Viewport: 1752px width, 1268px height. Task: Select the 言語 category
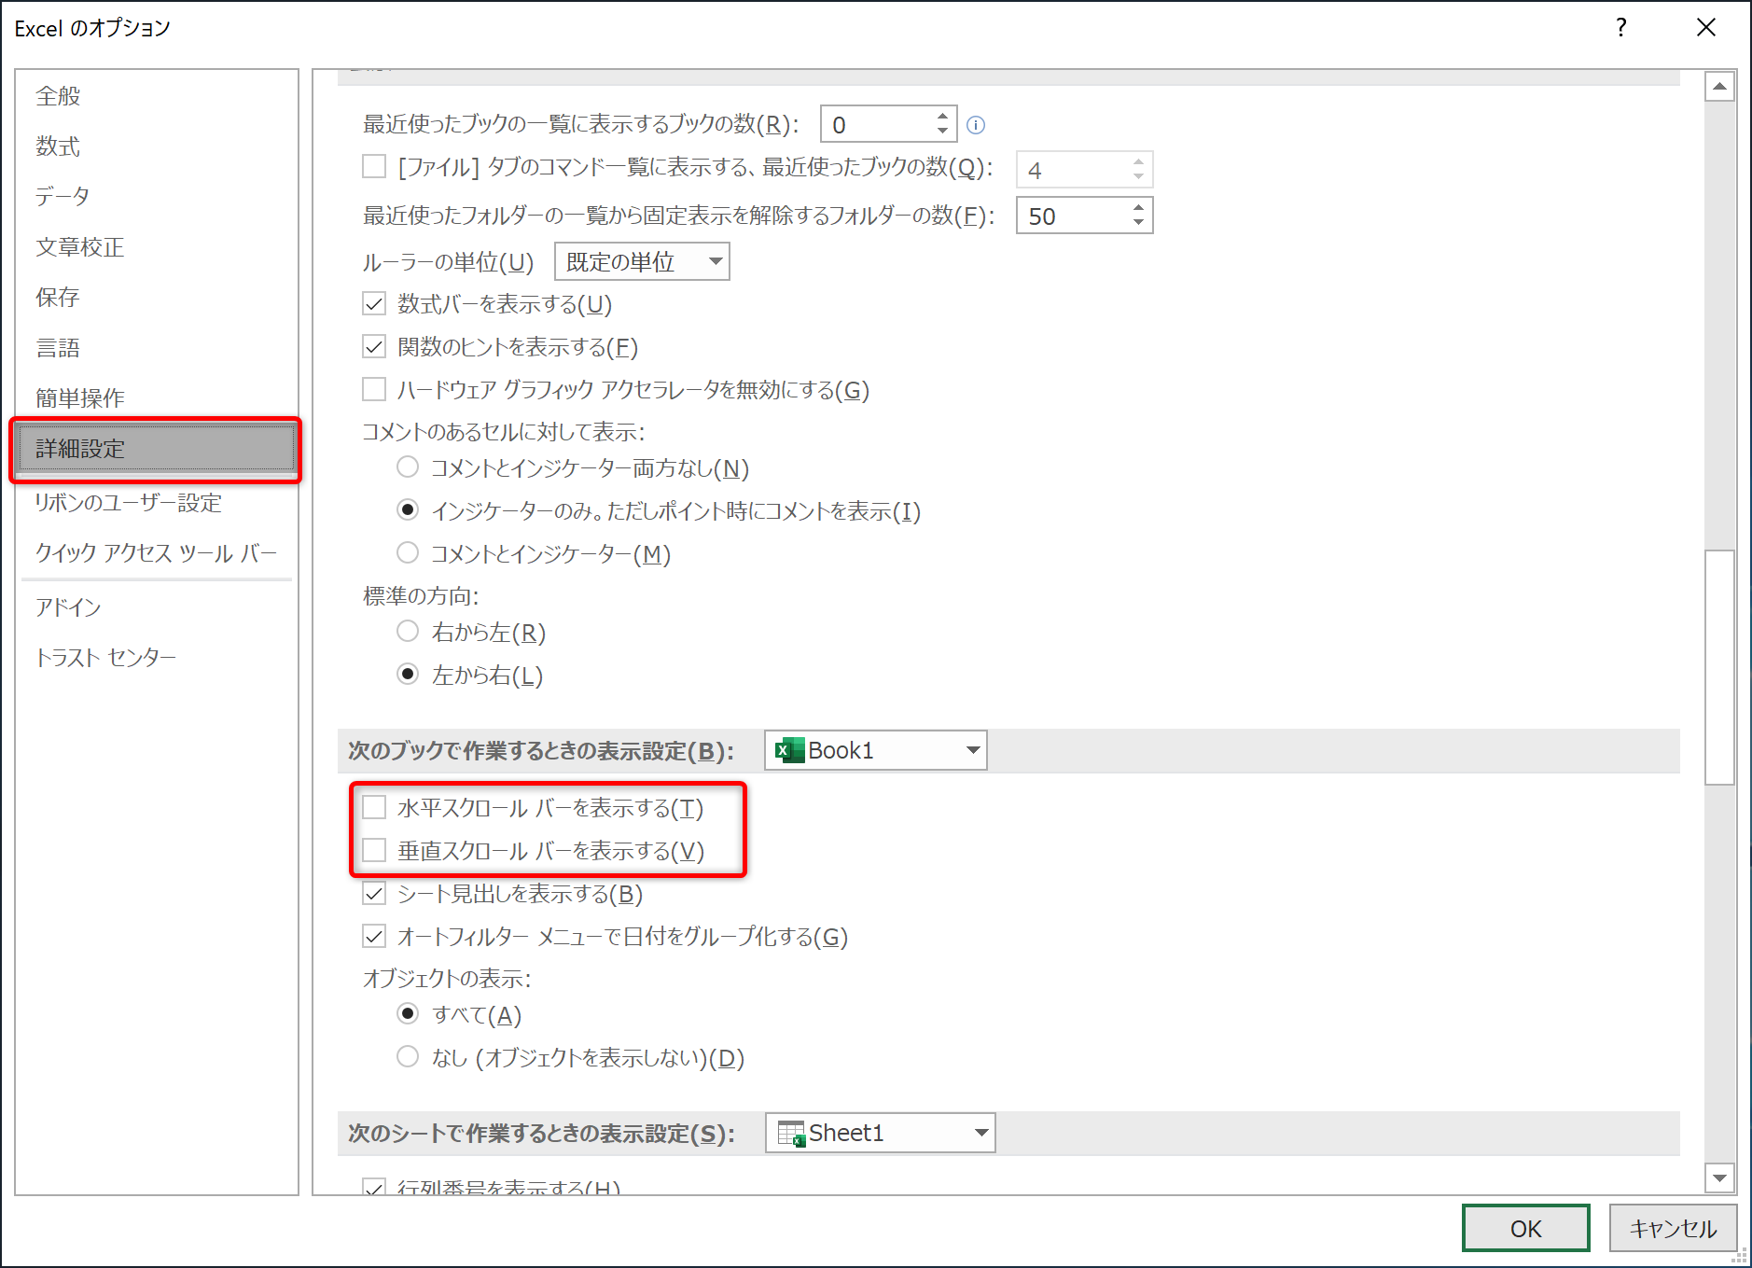point(156,348)
